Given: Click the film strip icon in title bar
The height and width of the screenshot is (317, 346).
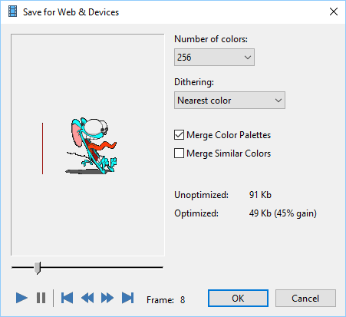Looking at the screenshot, I should coord(12,12).
